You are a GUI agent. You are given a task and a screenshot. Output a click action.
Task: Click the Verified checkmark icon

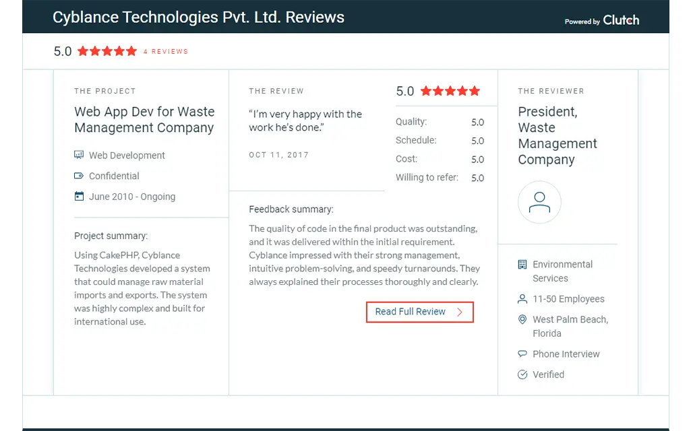pyautogui.click(x=522, y=374)
